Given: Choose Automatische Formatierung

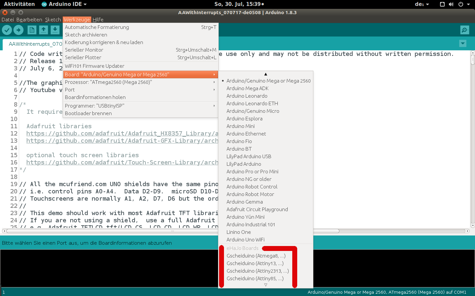Looking at the screenshot, I should [141, 27].
